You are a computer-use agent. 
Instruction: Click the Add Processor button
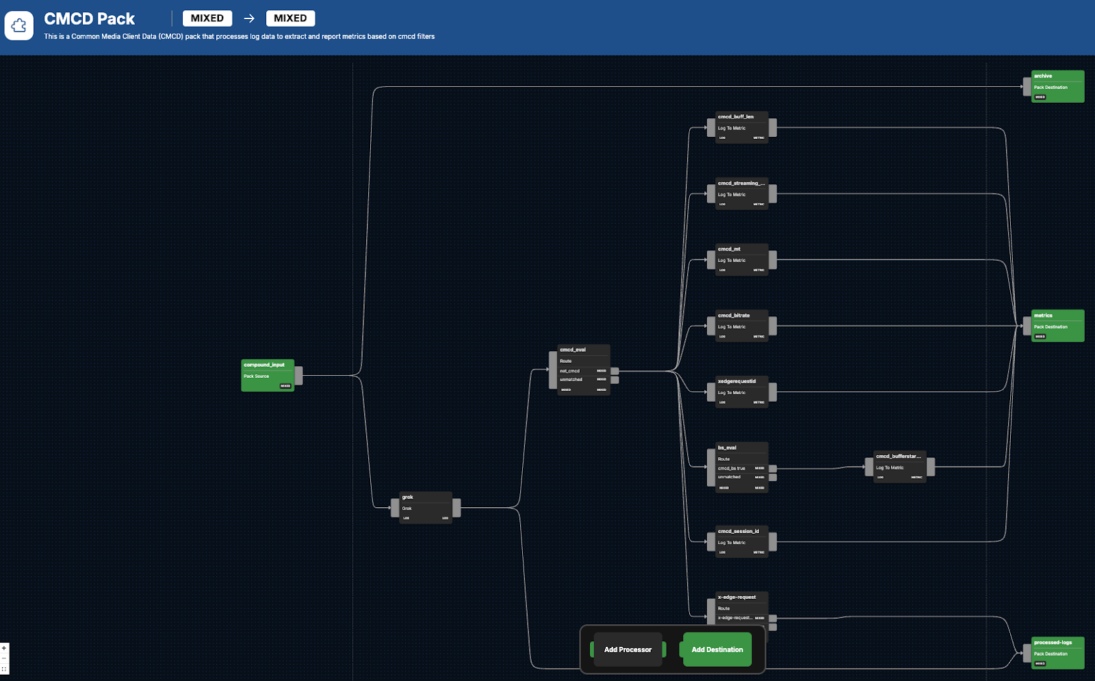(628, 650)
